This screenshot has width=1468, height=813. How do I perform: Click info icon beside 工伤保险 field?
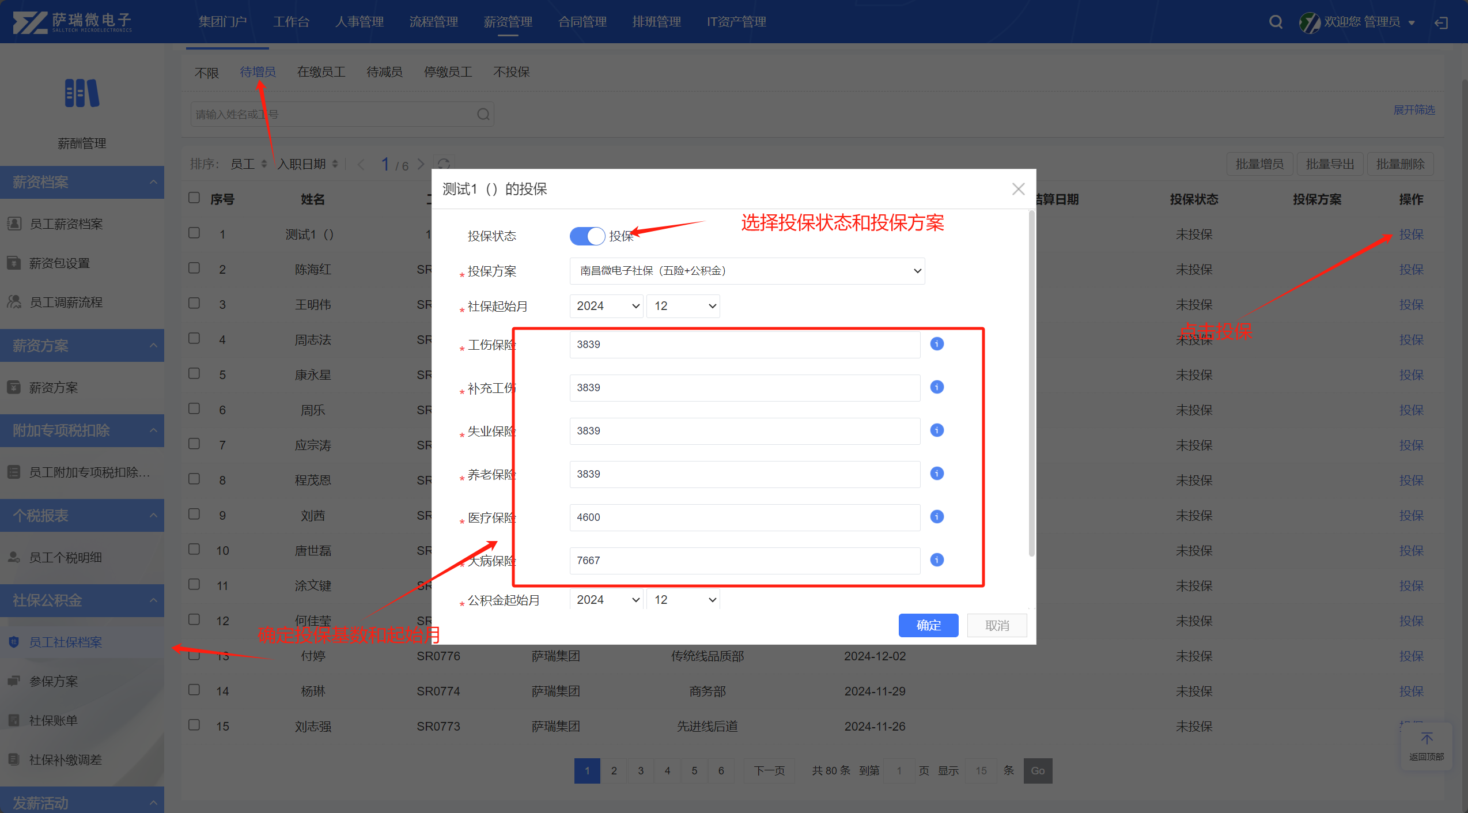coord(937,344)
